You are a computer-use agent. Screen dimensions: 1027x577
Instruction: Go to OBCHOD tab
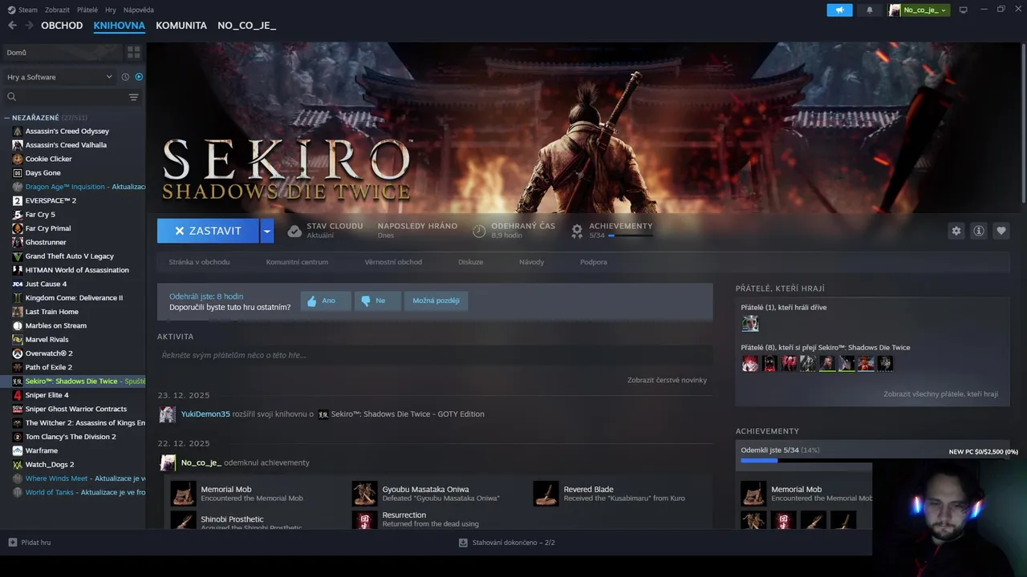pyautogui.click(x=62, y=26)
